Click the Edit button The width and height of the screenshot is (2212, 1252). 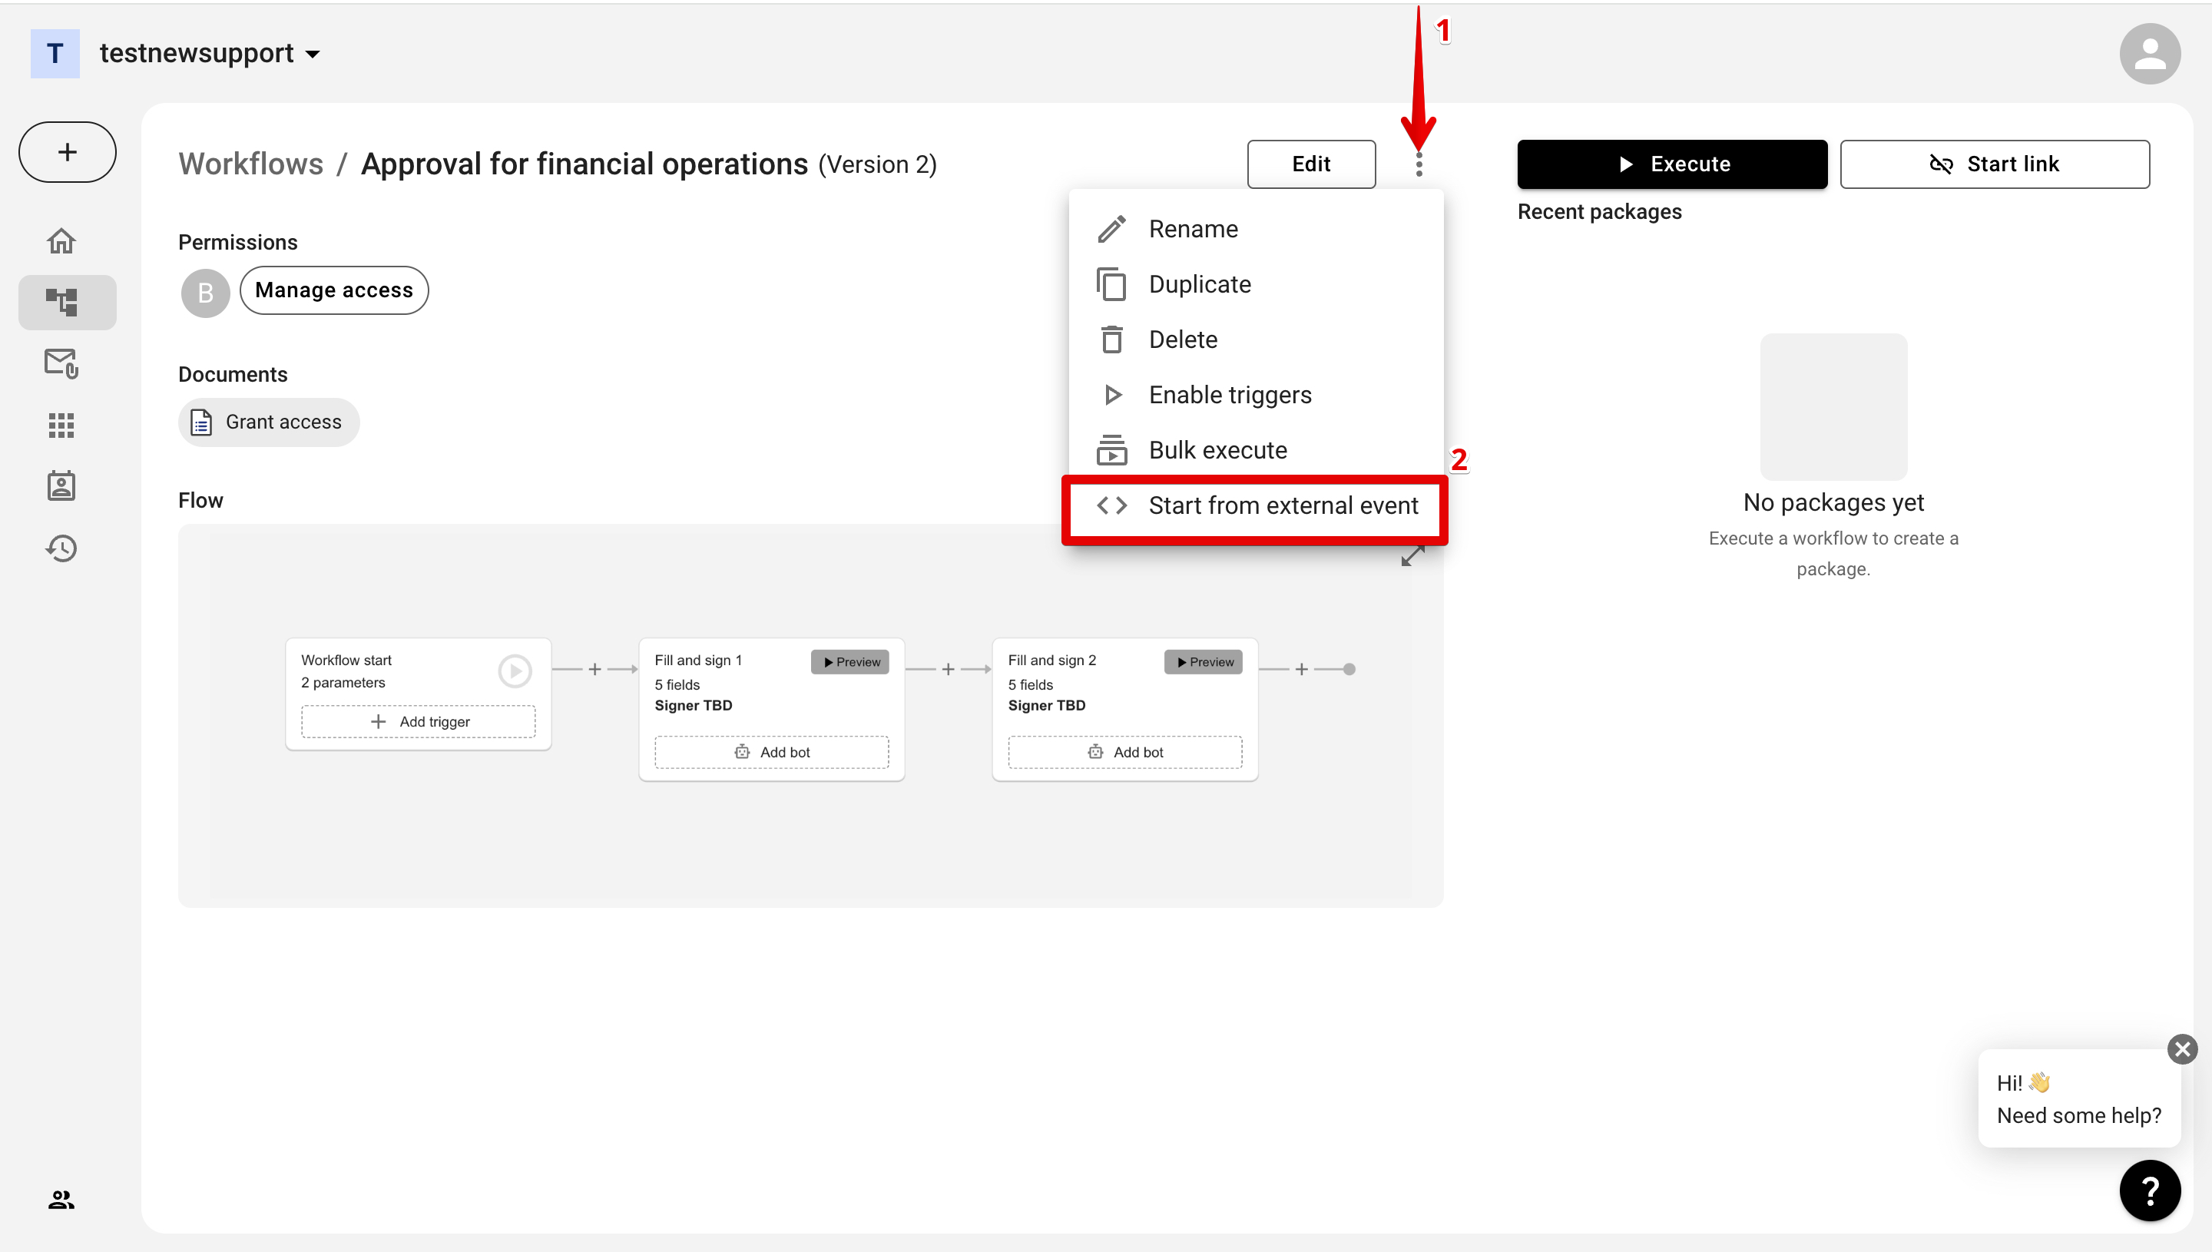point(1311,164)
